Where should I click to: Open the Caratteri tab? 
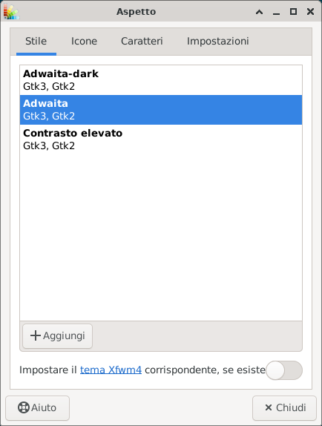click(x=142, y=42)
